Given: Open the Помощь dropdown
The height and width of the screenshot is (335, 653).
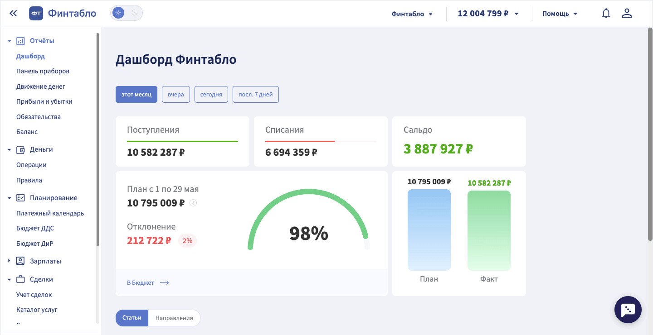Looking at the screenshot, I should pos(560,14).
